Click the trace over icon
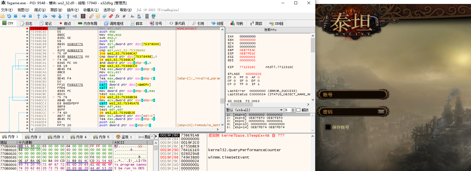This screenshot has height=171, width=471. (x=60, y=16)
